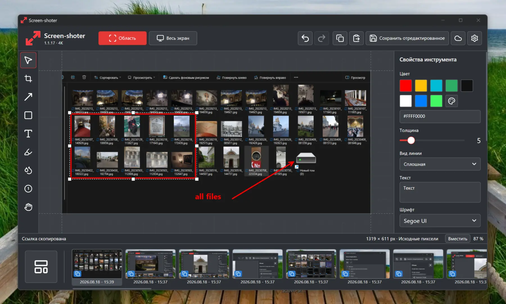Undo the last edit
Viewport: 506px width, 304px height.
pos(305,38)
